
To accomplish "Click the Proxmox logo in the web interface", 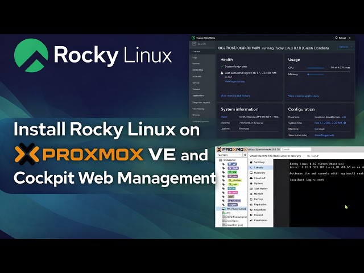I will [x=231, y=150].
